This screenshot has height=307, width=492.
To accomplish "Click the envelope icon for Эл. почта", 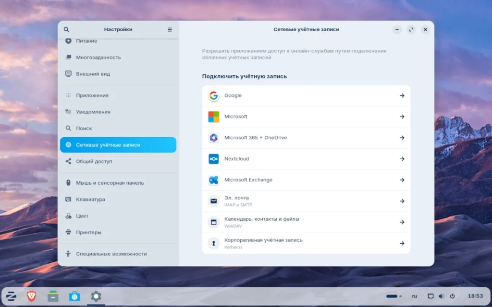I will pos(214,201).
